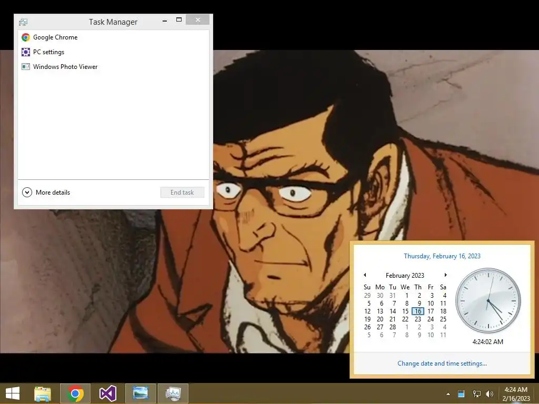Open File Explorer from the taskbar
Image resolution: width=539 pixels, height=404 pixels.
pos(43,393)
